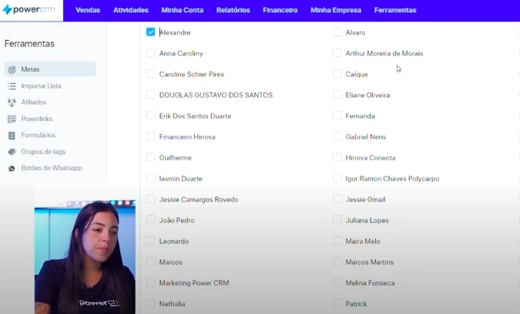Check the Maira Melo checkbox
Image resolution: width=520 pixels, height=314 pixels.
337,241
